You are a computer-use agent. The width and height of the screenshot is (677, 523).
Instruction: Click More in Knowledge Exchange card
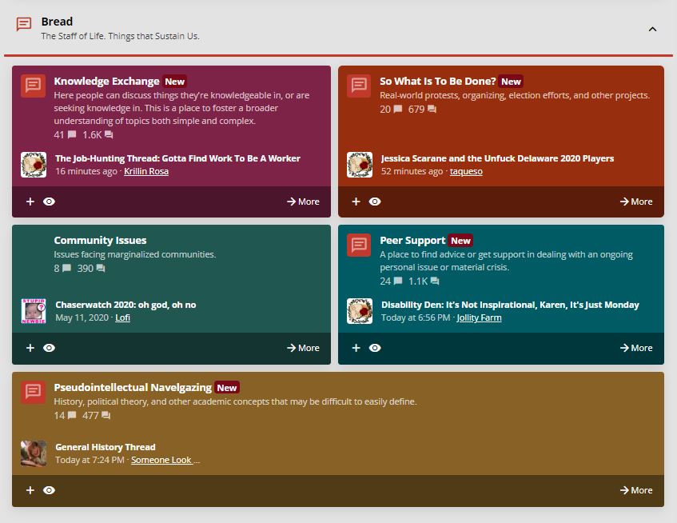pyautogui.click(x=303, y=202)
